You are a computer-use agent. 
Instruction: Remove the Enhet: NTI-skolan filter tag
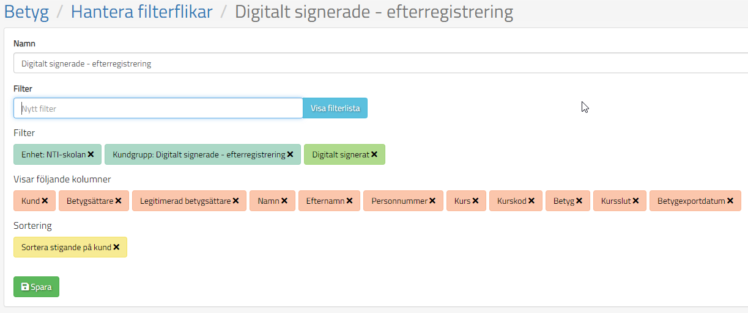(x=91, y=155)
